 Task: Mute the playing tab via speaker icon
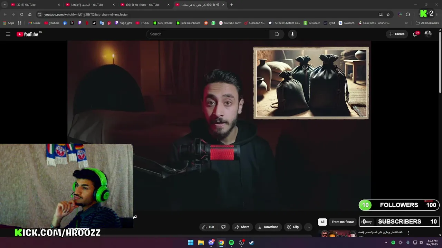click(x=218, y=5)
